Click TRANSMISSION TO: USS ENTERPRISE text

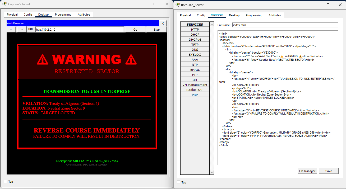[x=87, y=91]
